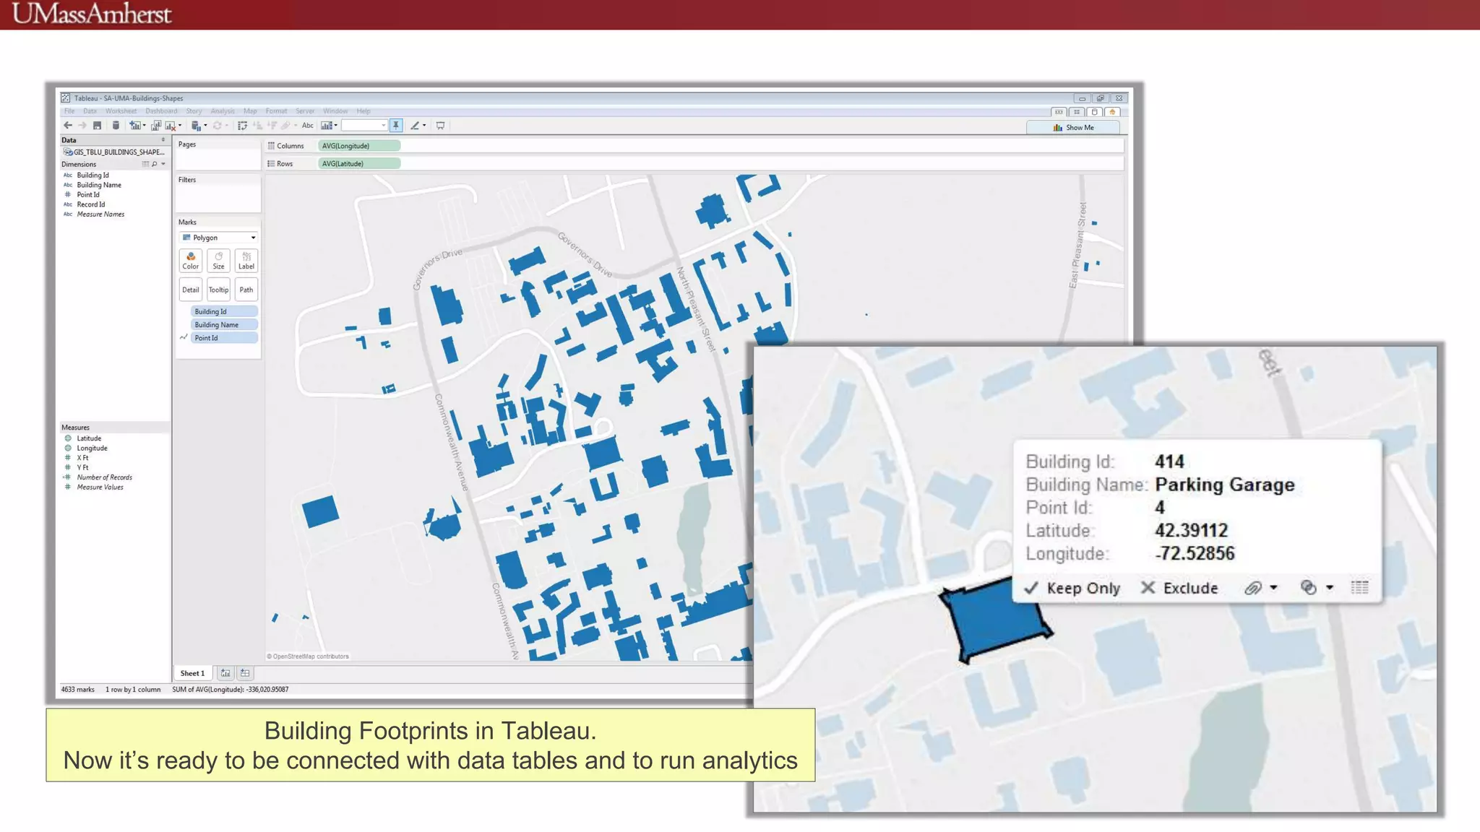Image resolution: width=1480 pixels, height=832 pixels.
Task: Expand the Auto Updates dropdown arrow
Action: (x=205, y=125)
